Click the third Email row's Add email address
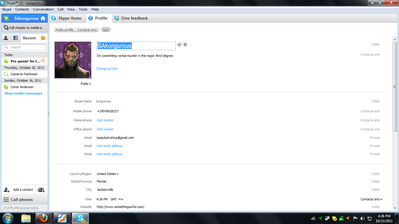 [x=110, y=154]
